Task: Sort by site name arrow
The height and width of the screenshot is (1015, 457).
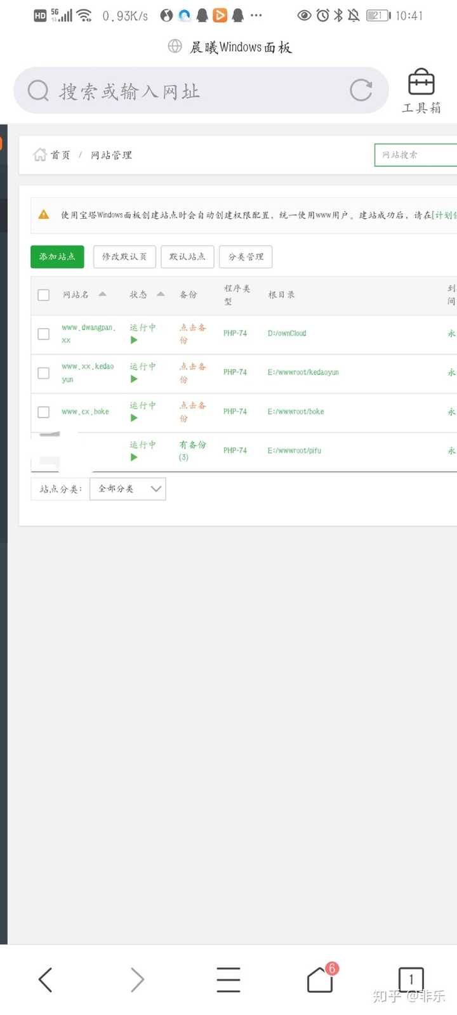Action: 102,294
